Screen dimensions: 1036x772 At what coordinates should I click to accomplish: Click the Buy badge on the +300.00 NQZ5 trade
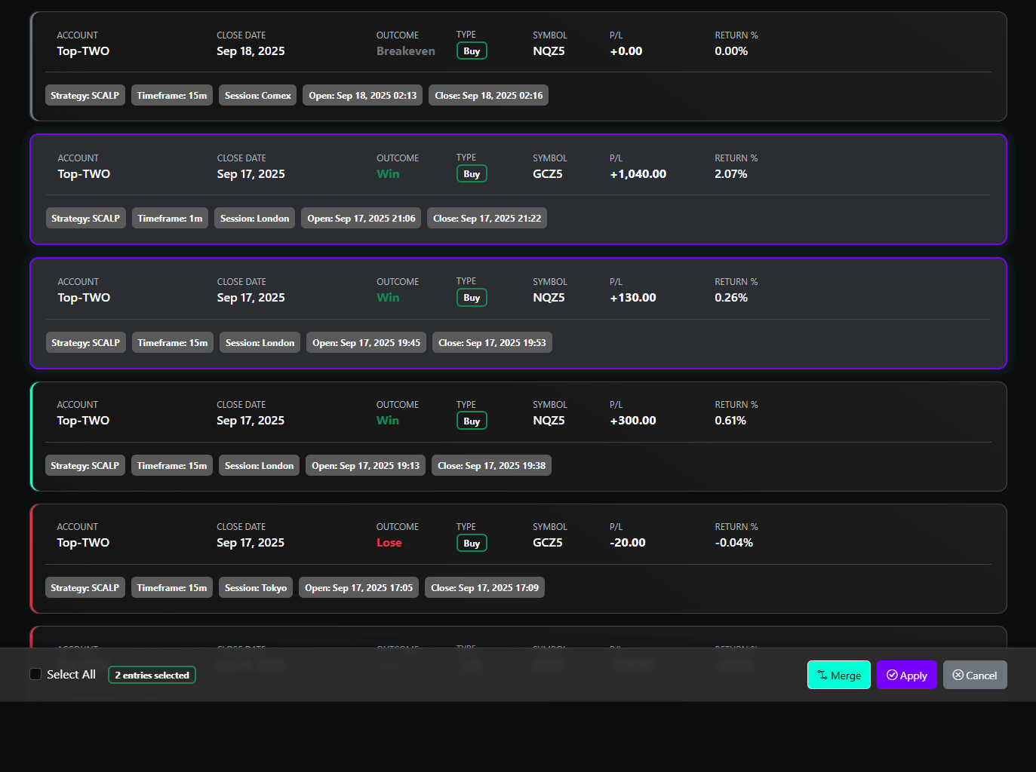472,420
